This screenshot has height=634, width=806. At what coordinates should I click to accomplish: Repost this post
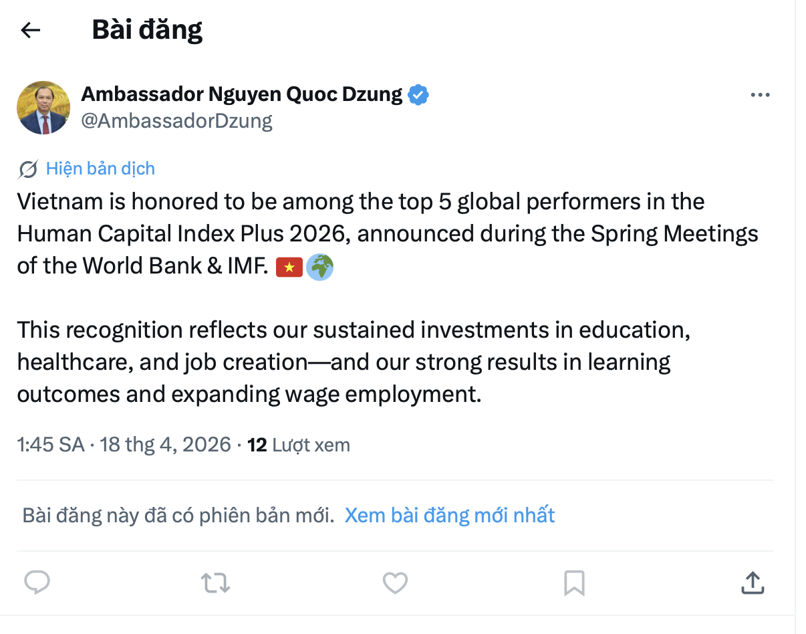[216, 583]
